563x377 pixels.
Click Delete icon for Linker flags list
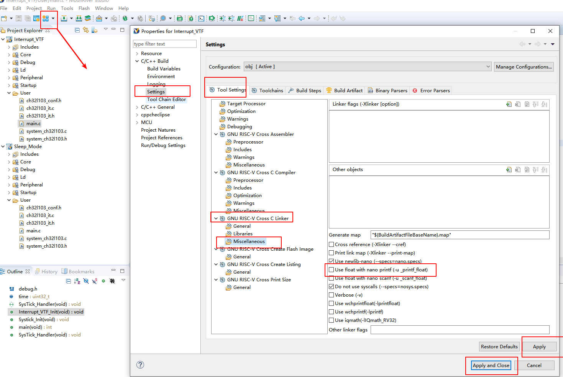[518, 104]
